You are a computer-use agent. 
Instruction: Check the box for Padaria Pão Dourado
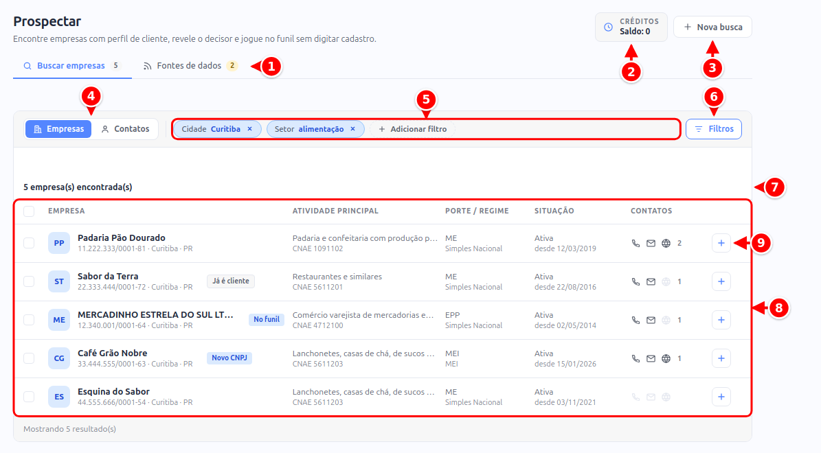[29, 243]
